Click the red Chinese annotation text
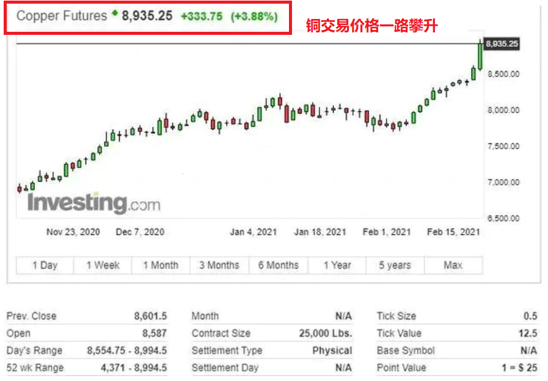Screen dimensions: 548x381 [371, 26]
